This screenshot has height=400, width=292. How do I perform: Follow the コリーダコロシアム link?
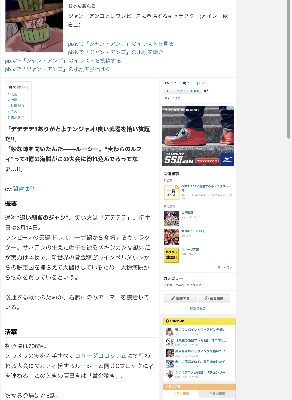click(x=101, y=356)
